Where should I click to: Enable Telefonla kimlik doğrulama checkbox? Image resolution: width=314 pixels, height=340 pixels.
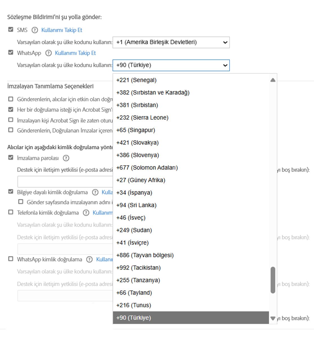[11, 212]
